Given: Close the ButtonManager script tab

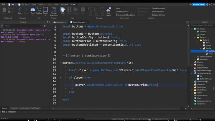Looking at the screenshot, I should click(86, 22).
